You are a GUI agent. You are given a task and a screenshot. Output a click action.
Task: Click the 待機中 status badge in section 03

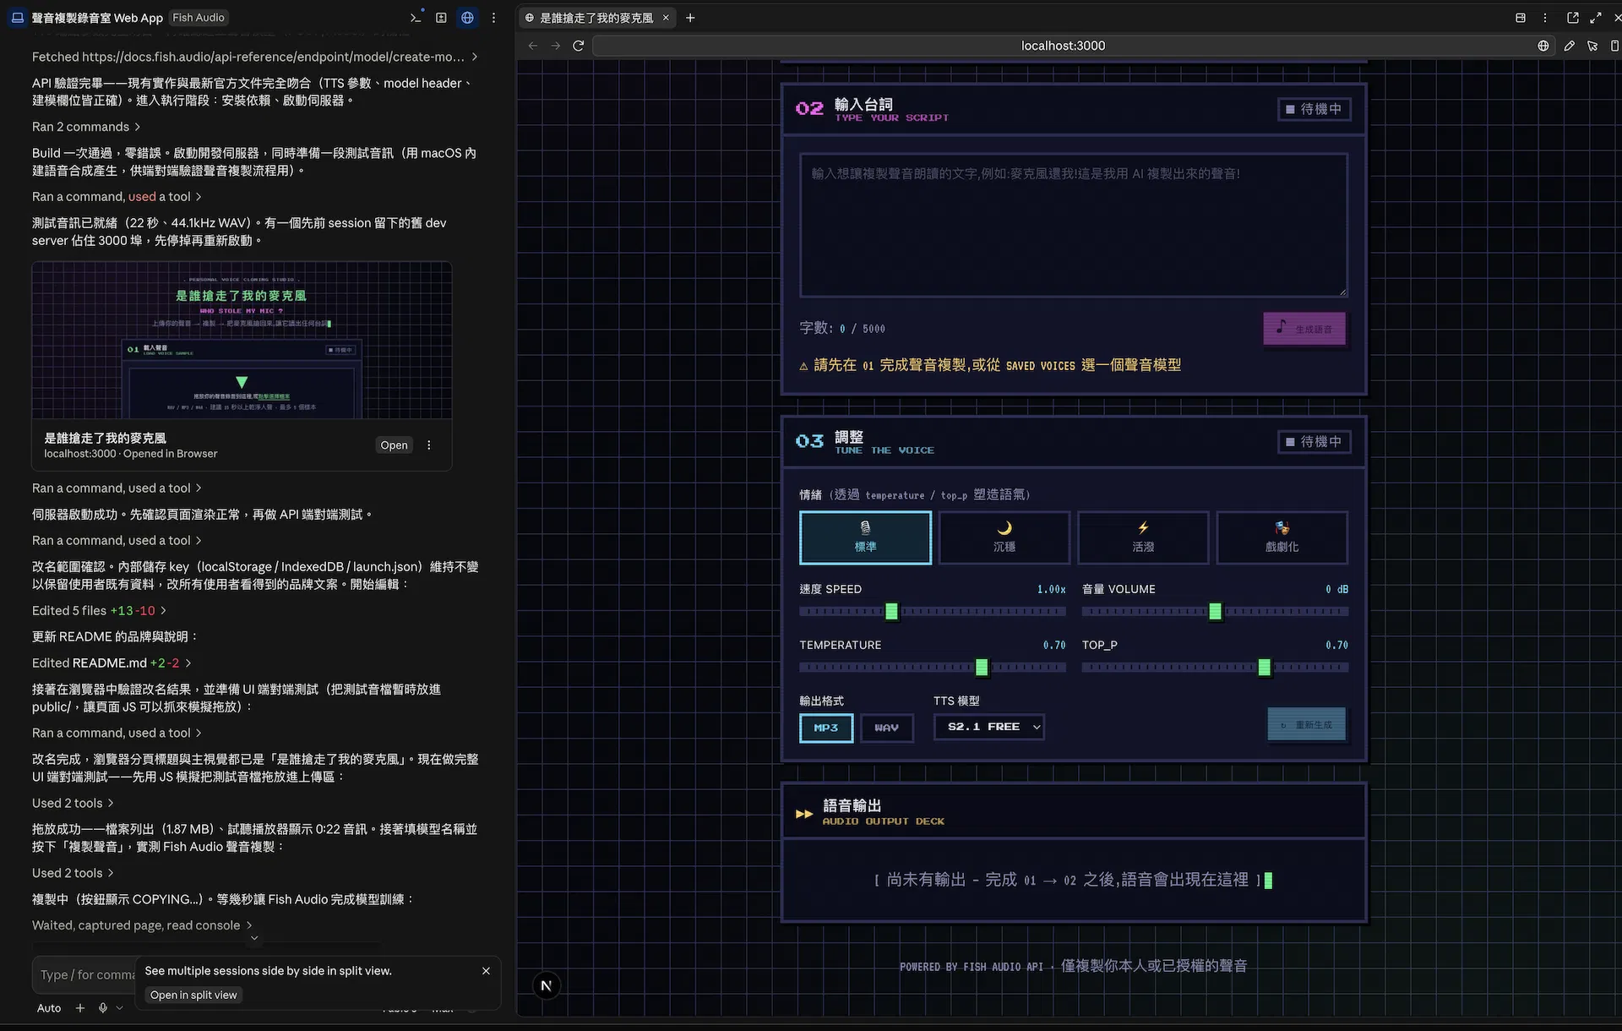(1314, 442)
